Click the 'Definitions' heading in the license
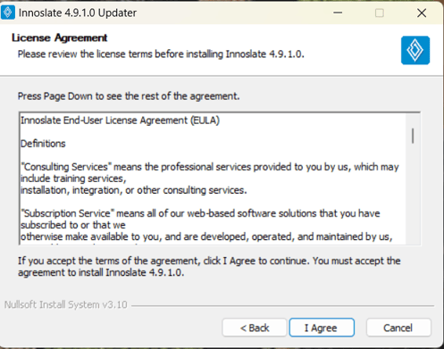 [x=43, y=144]
